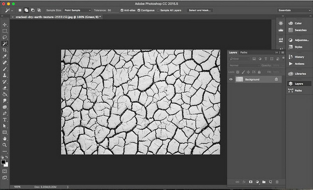The image size is (313, 190).
Task: Uncheck the Contiguous option
Action: [140, 10]
